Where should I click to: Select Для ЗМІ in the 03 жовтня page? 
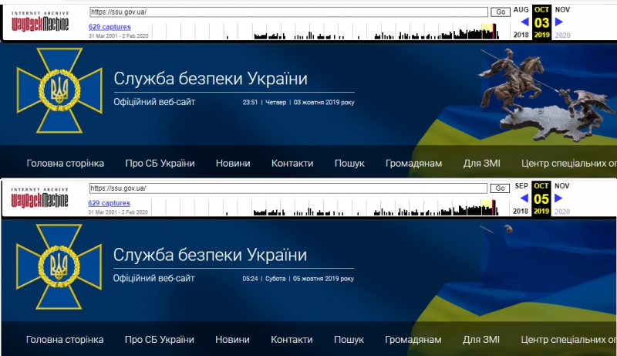483,163
